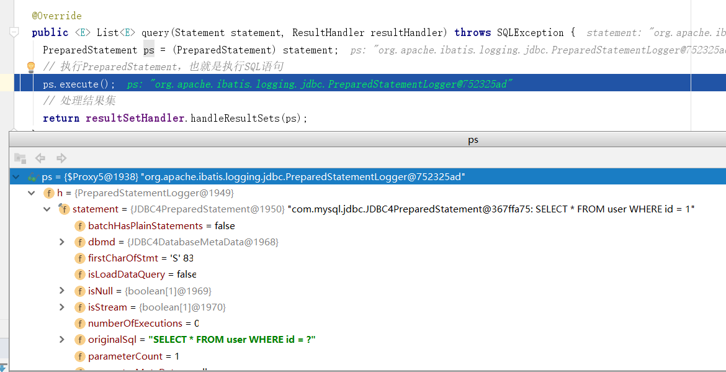Click field icon of originalSql

[80, 340]
